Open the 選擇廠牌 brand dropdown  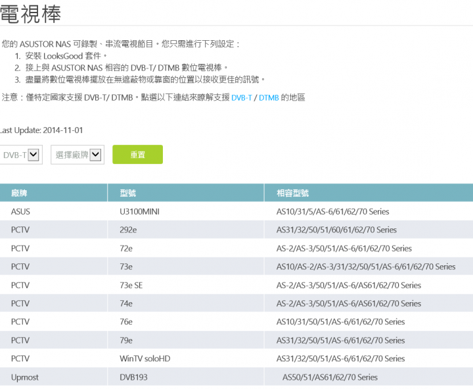click(x=78, y=155)
